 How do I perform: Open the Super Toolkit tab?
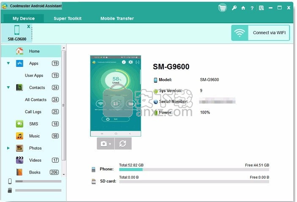click(x=68, y=19)
